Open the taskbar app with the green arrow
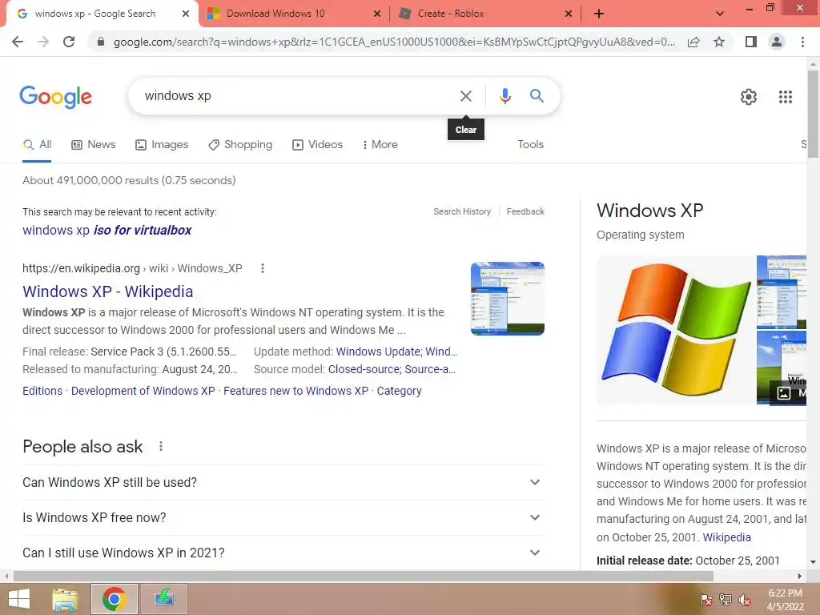The width and height of the screenshot is (820, 615). pos(163,599)
